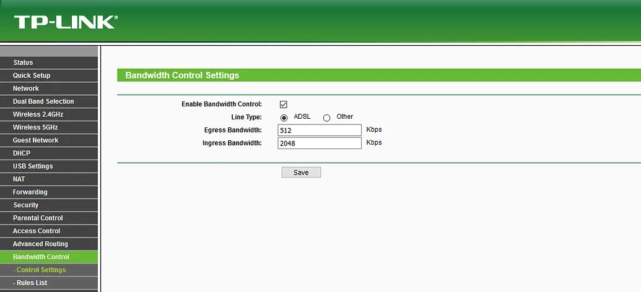
Task: Select Wireless 5GHz menu item
Action: pos(49,127)
